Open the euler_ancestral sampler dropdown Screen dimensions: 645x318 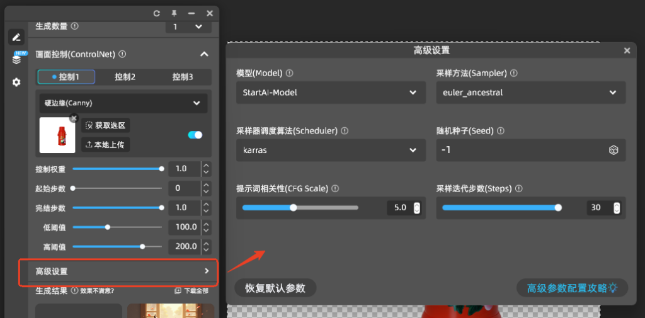(x=530, y=93)
